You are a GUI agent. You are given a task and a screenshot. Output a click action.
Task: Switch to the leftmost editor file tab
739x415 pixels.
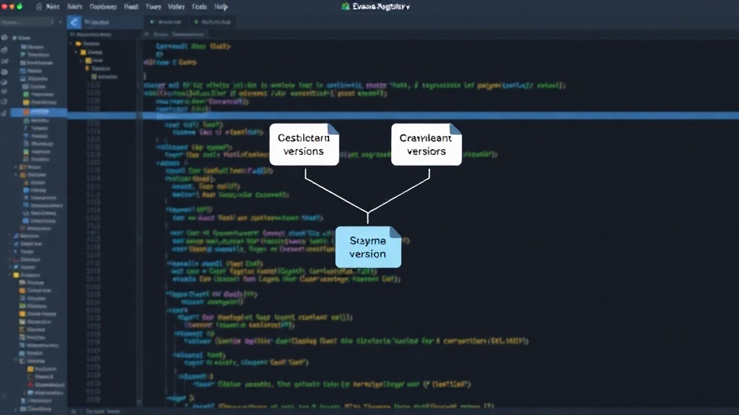[x=166, y=22]
